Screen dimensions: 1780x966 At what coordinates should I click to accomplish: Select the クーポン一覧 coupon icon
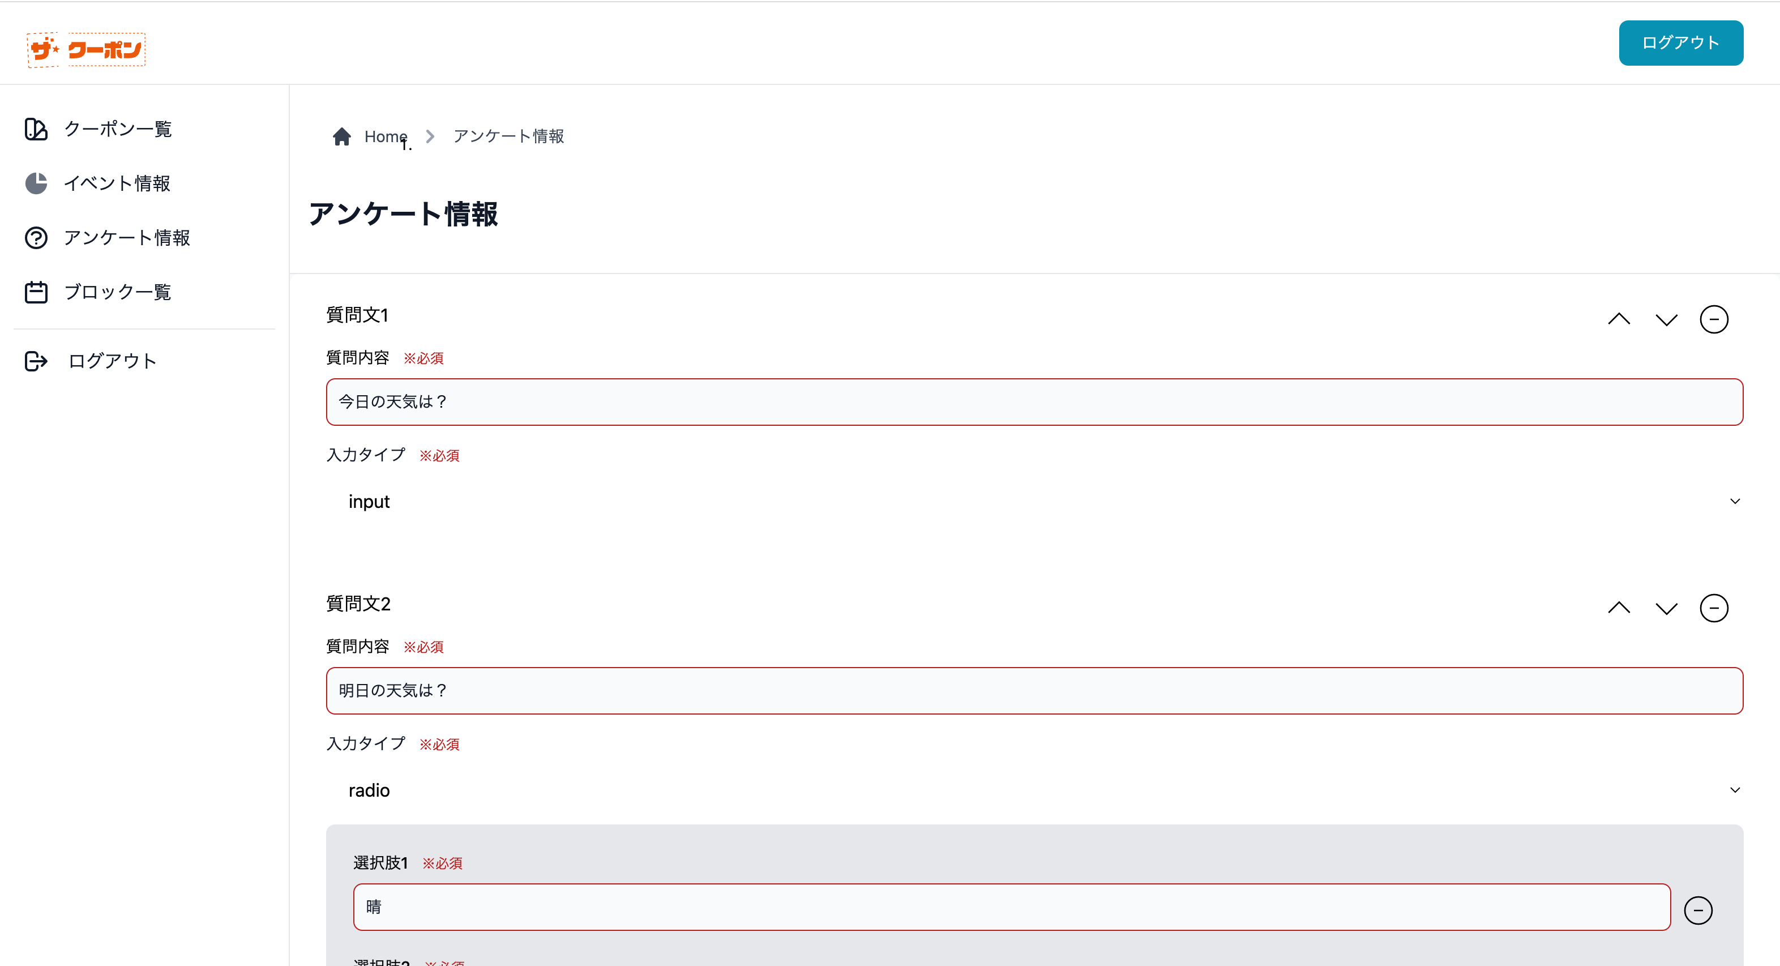[x=36, y=129]
